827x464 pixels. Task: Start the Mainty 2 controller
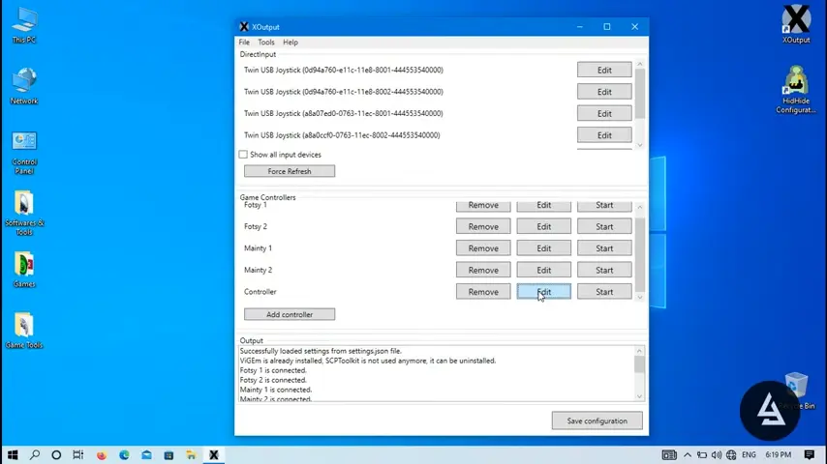click(604, 270)
